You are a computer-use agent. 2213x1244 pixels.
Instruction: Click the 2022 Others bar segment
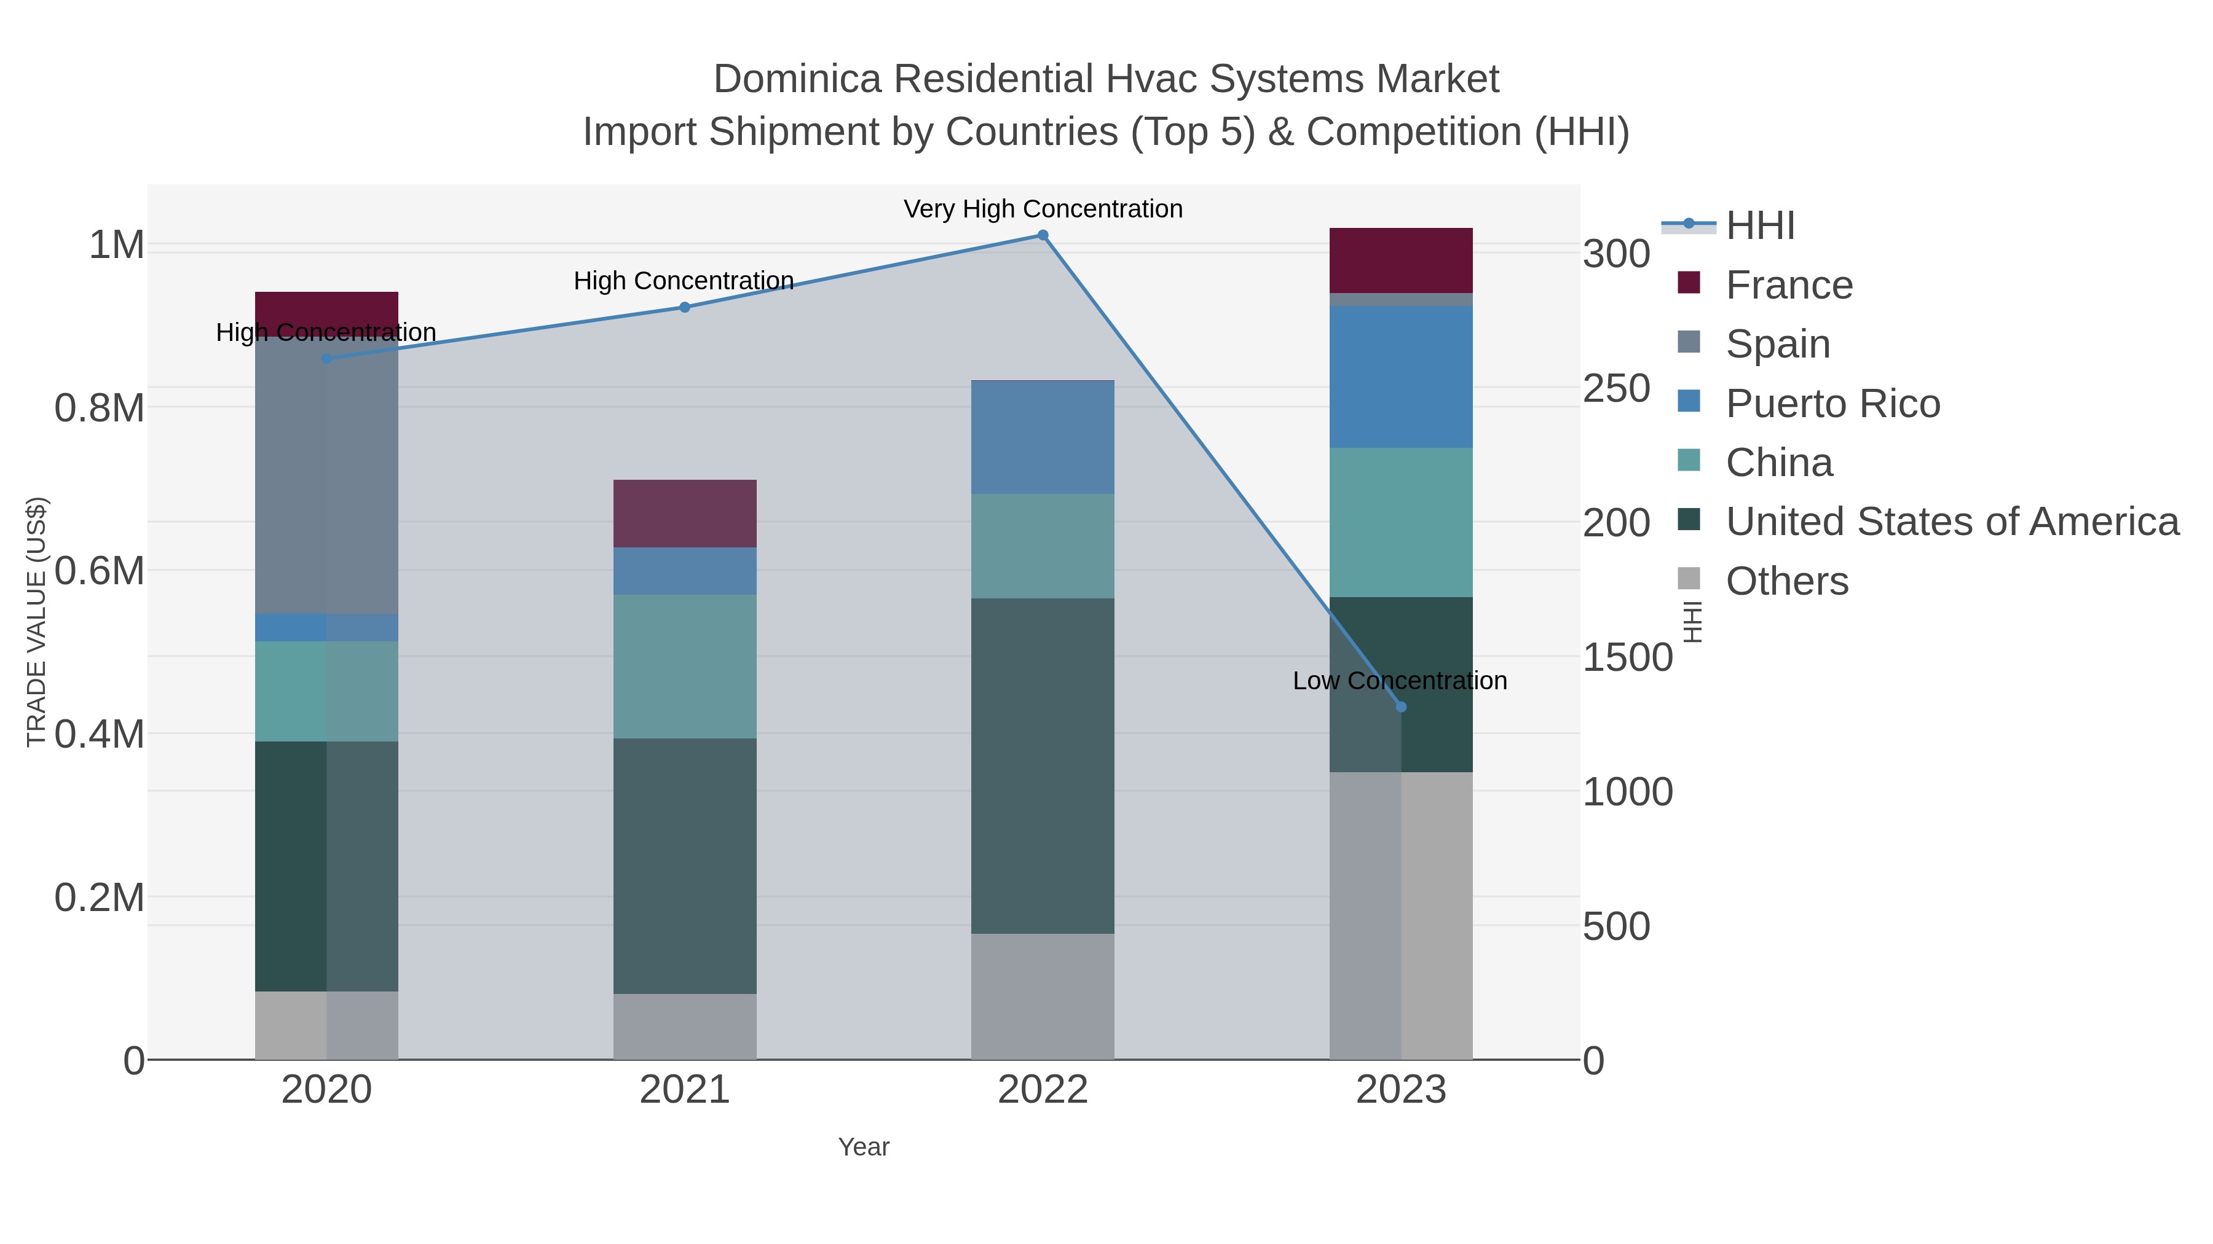tap(1043, 997)
